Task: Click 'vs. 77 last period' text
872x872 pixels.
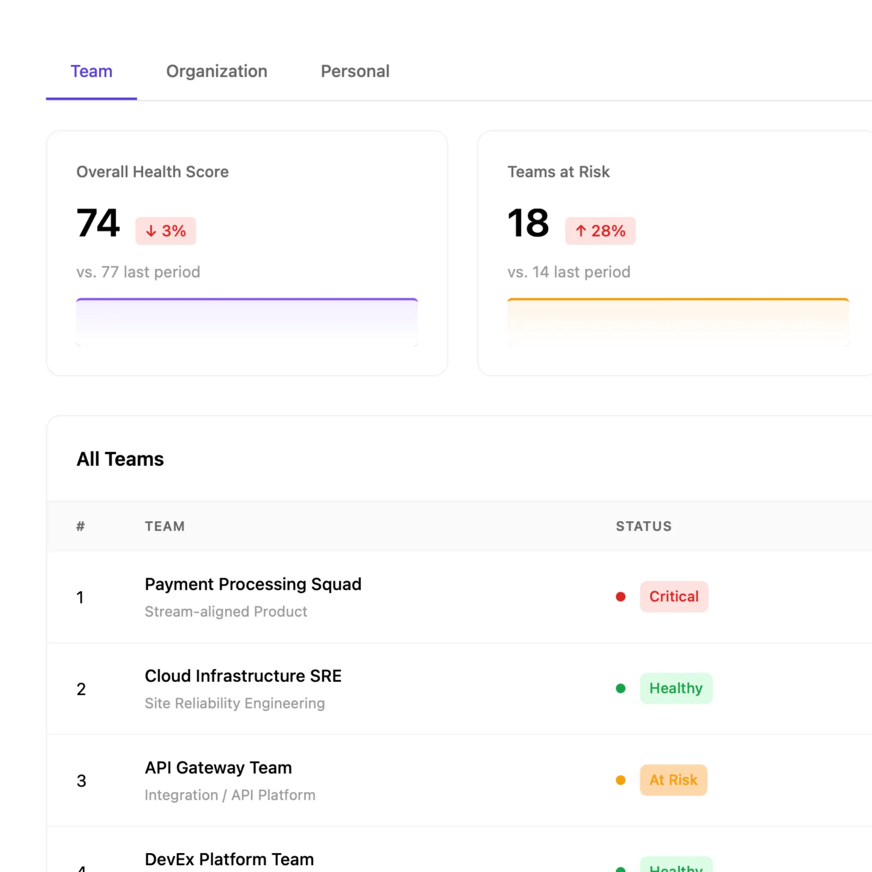Action: pos(138,272)
